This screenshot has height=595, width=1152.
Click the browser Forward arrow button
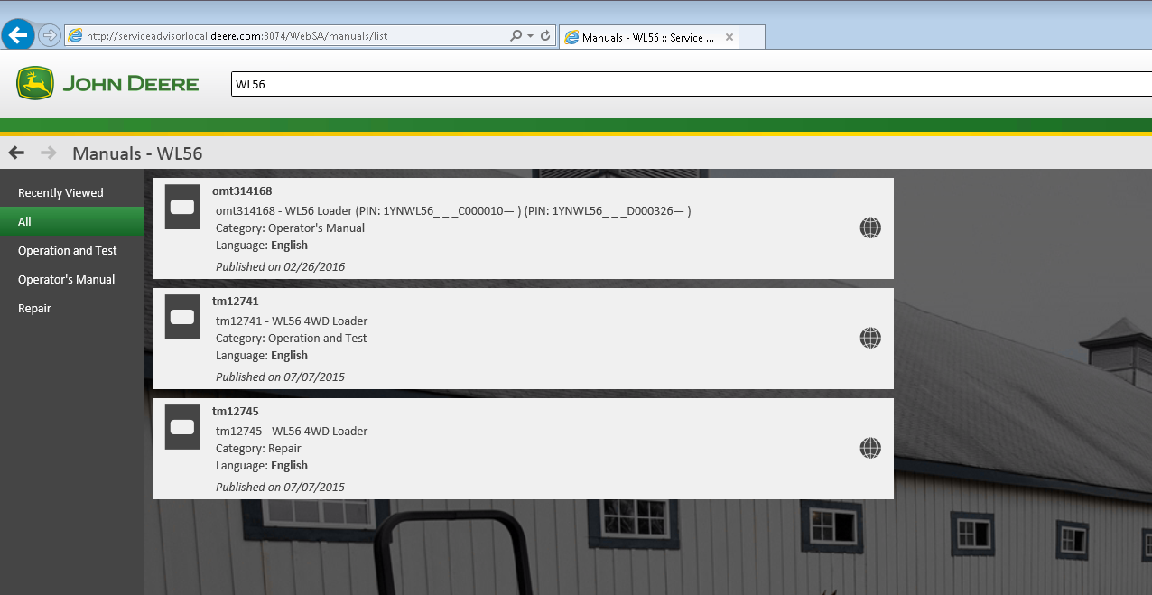(50, 35)
